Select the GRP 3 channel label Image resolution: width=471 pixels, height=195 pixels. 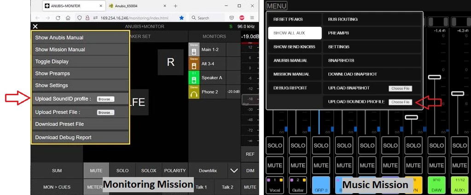point(321,185)
